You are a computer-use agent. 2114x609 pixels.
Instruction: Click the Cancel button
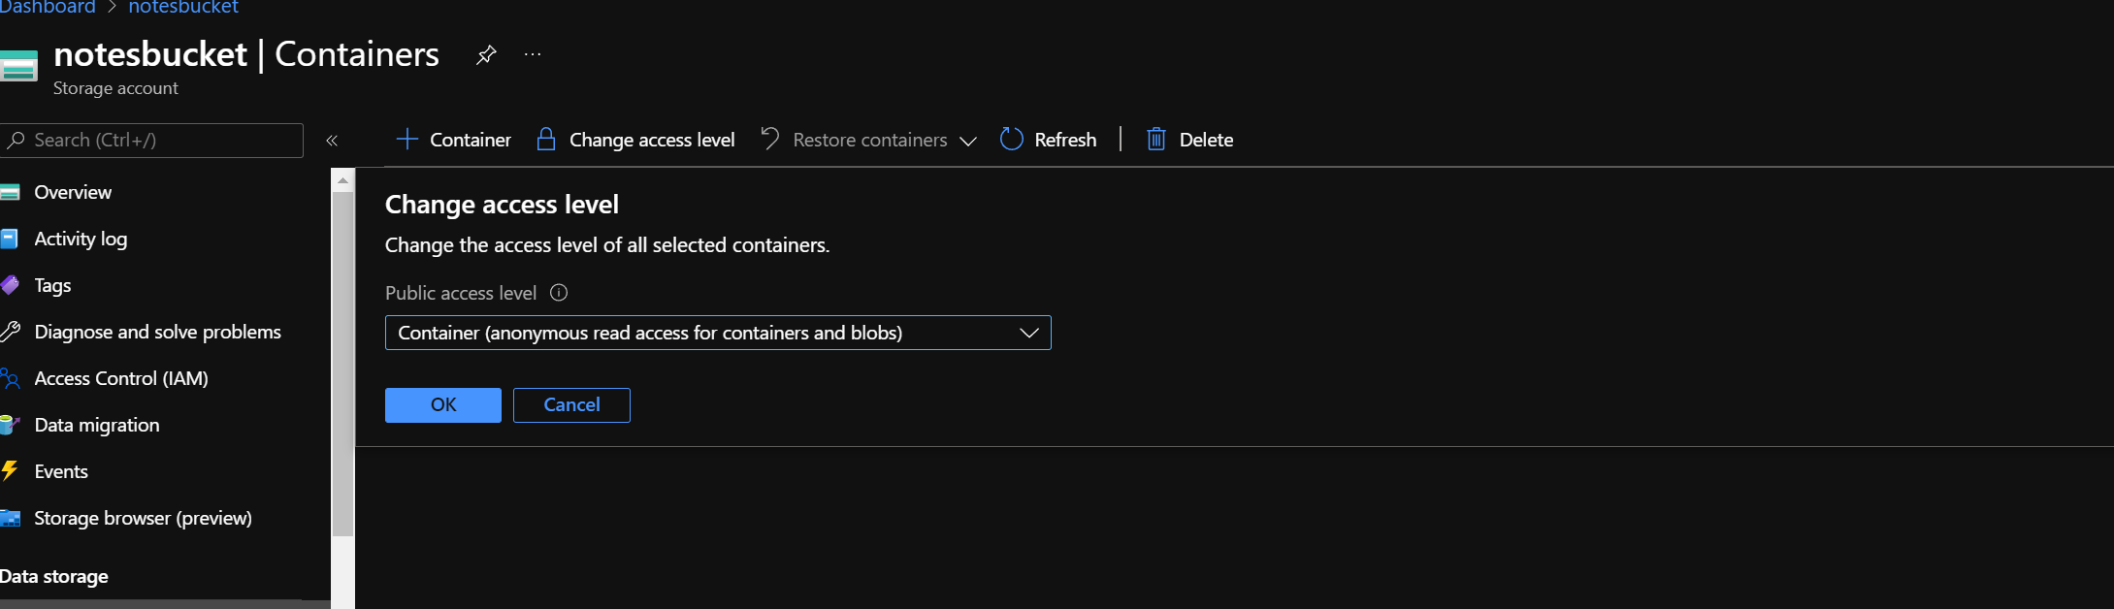[571, 405]
